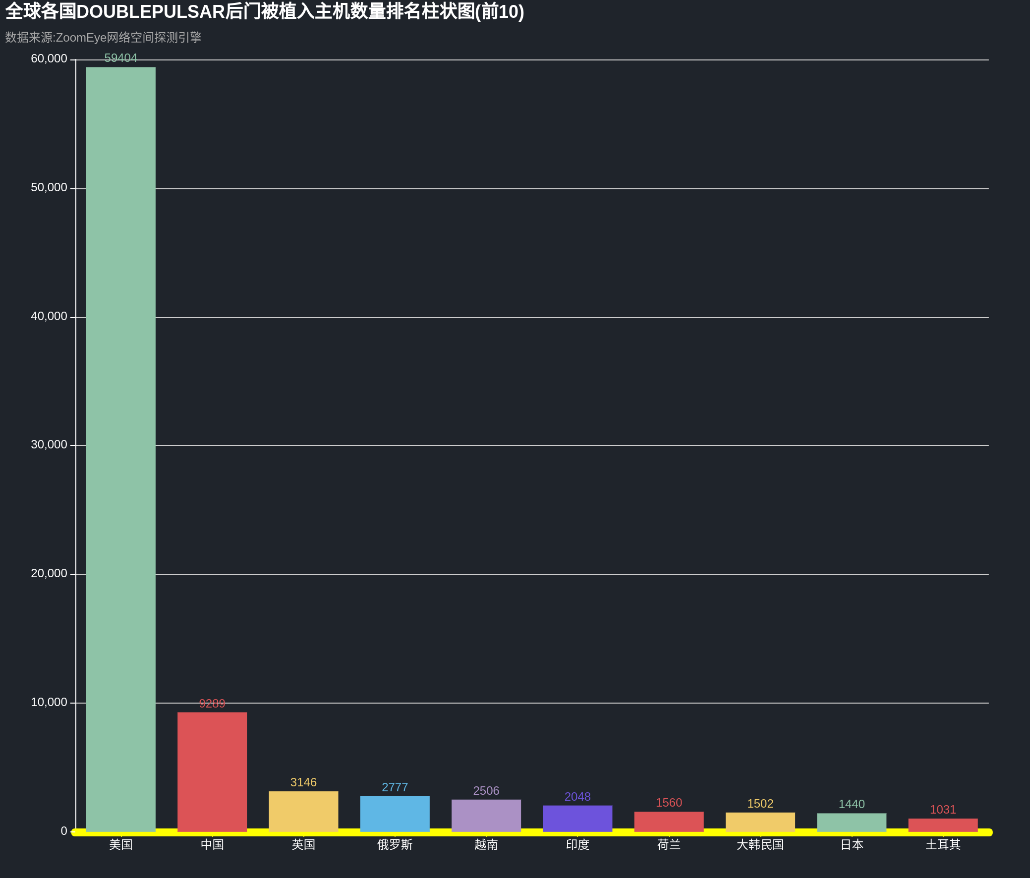Click the subtitle 数据来源:ZoomEye网络空间探测引擎
Screen dimensions: 1030x878
(104, 37)
